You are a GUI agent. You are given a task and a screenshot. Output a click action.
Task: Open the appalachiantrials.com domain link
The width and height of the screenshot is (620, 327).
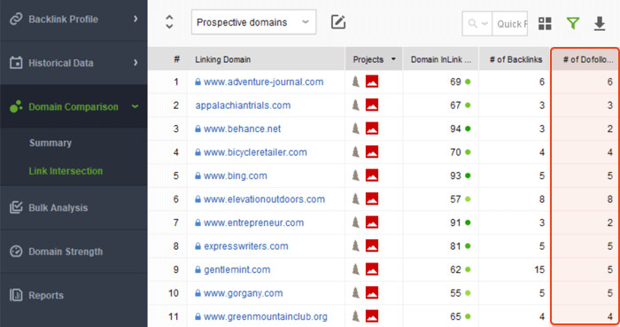pos(243,105)
